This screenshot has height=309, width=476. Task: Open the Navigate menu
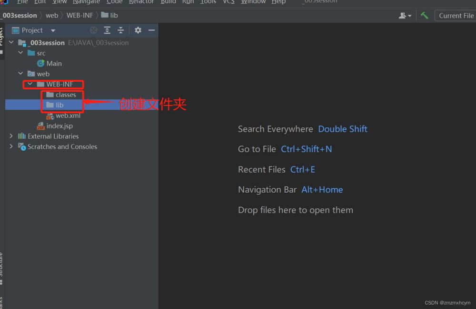86,2
